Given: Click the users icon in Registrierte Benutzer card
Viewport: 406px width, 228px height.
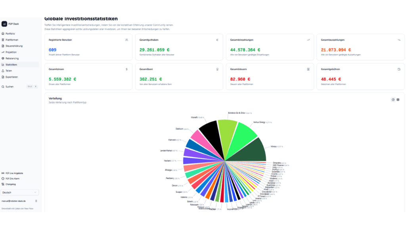Looking at the screenshot, I should (126, 40).
